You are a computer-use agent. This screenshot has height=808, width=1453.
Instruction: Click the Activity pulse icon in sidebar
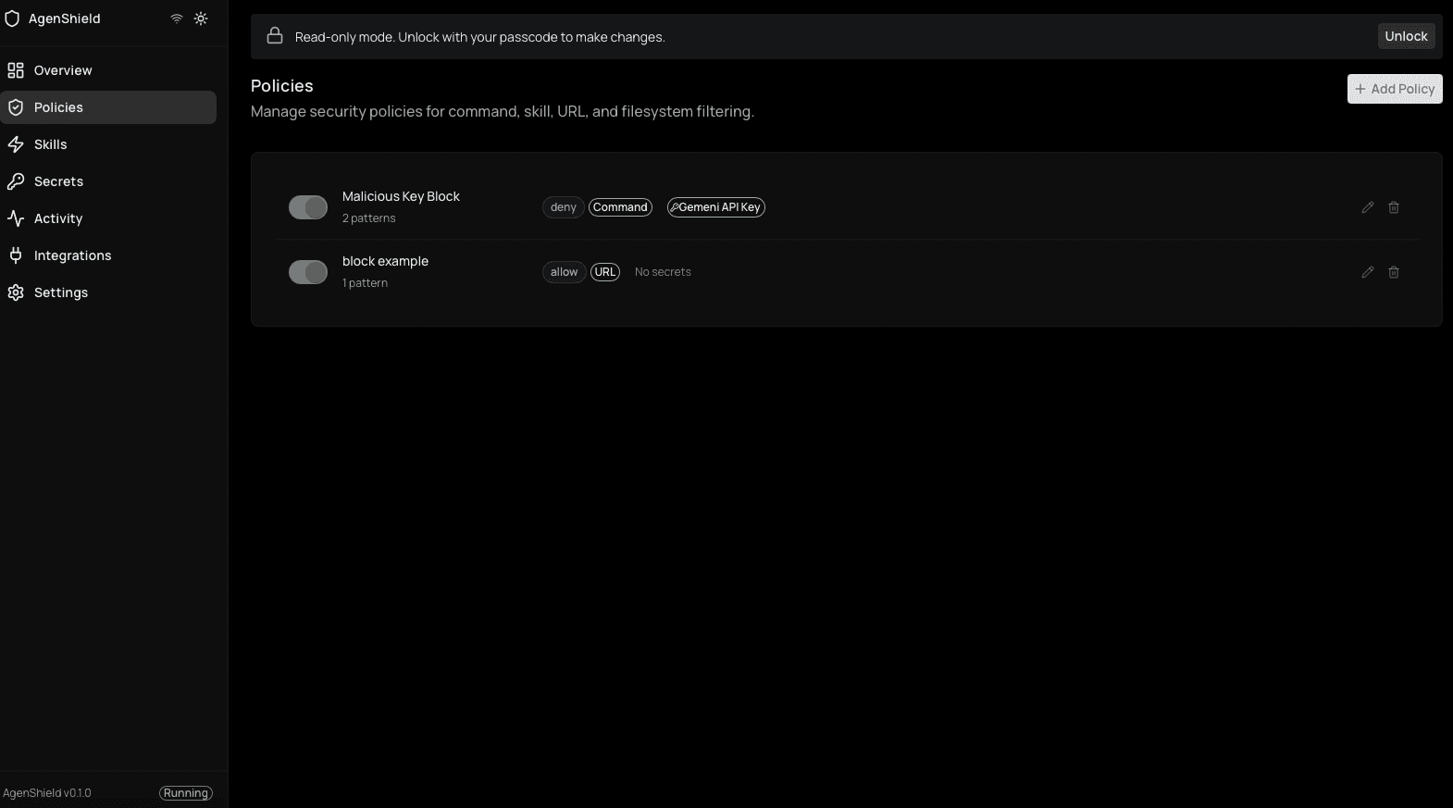16,218
